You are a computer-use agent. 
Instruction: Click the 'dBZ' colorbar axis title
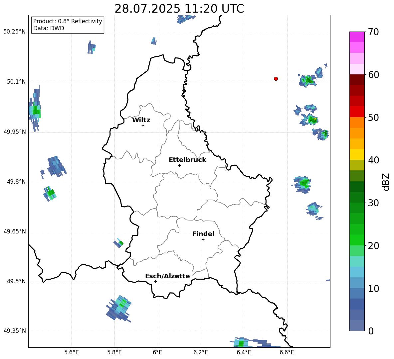[386, 182]
